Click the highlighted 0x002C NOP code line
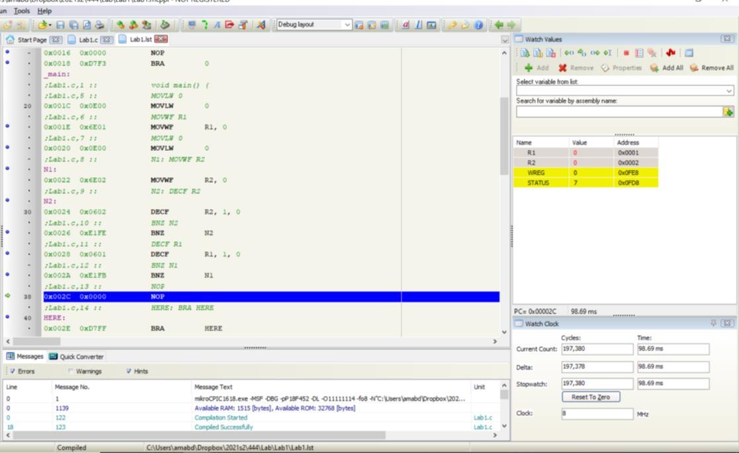 [x=271, y=297]
